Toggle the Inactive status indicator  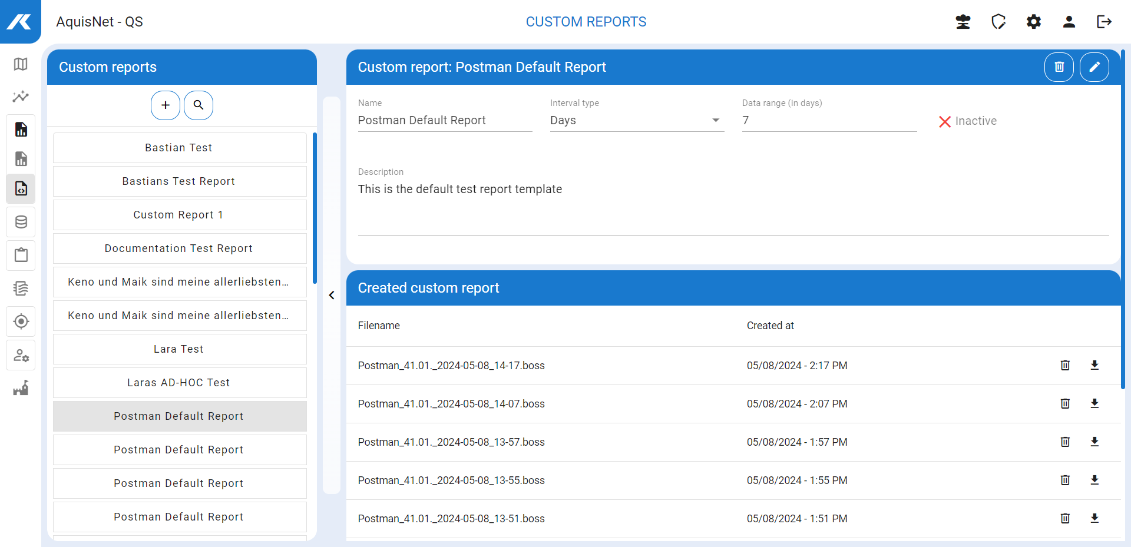(967, 121)
